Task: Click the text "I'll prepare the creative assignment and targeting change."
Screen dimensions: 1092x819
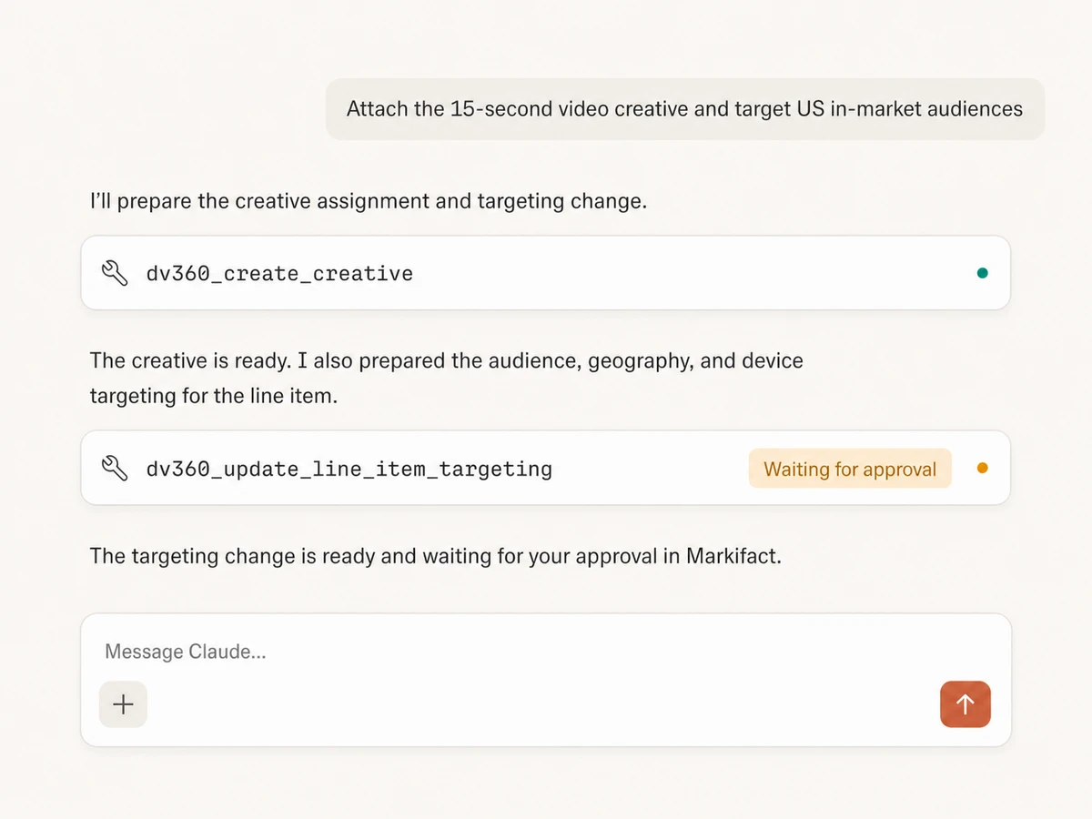Action: coord(369,201)
